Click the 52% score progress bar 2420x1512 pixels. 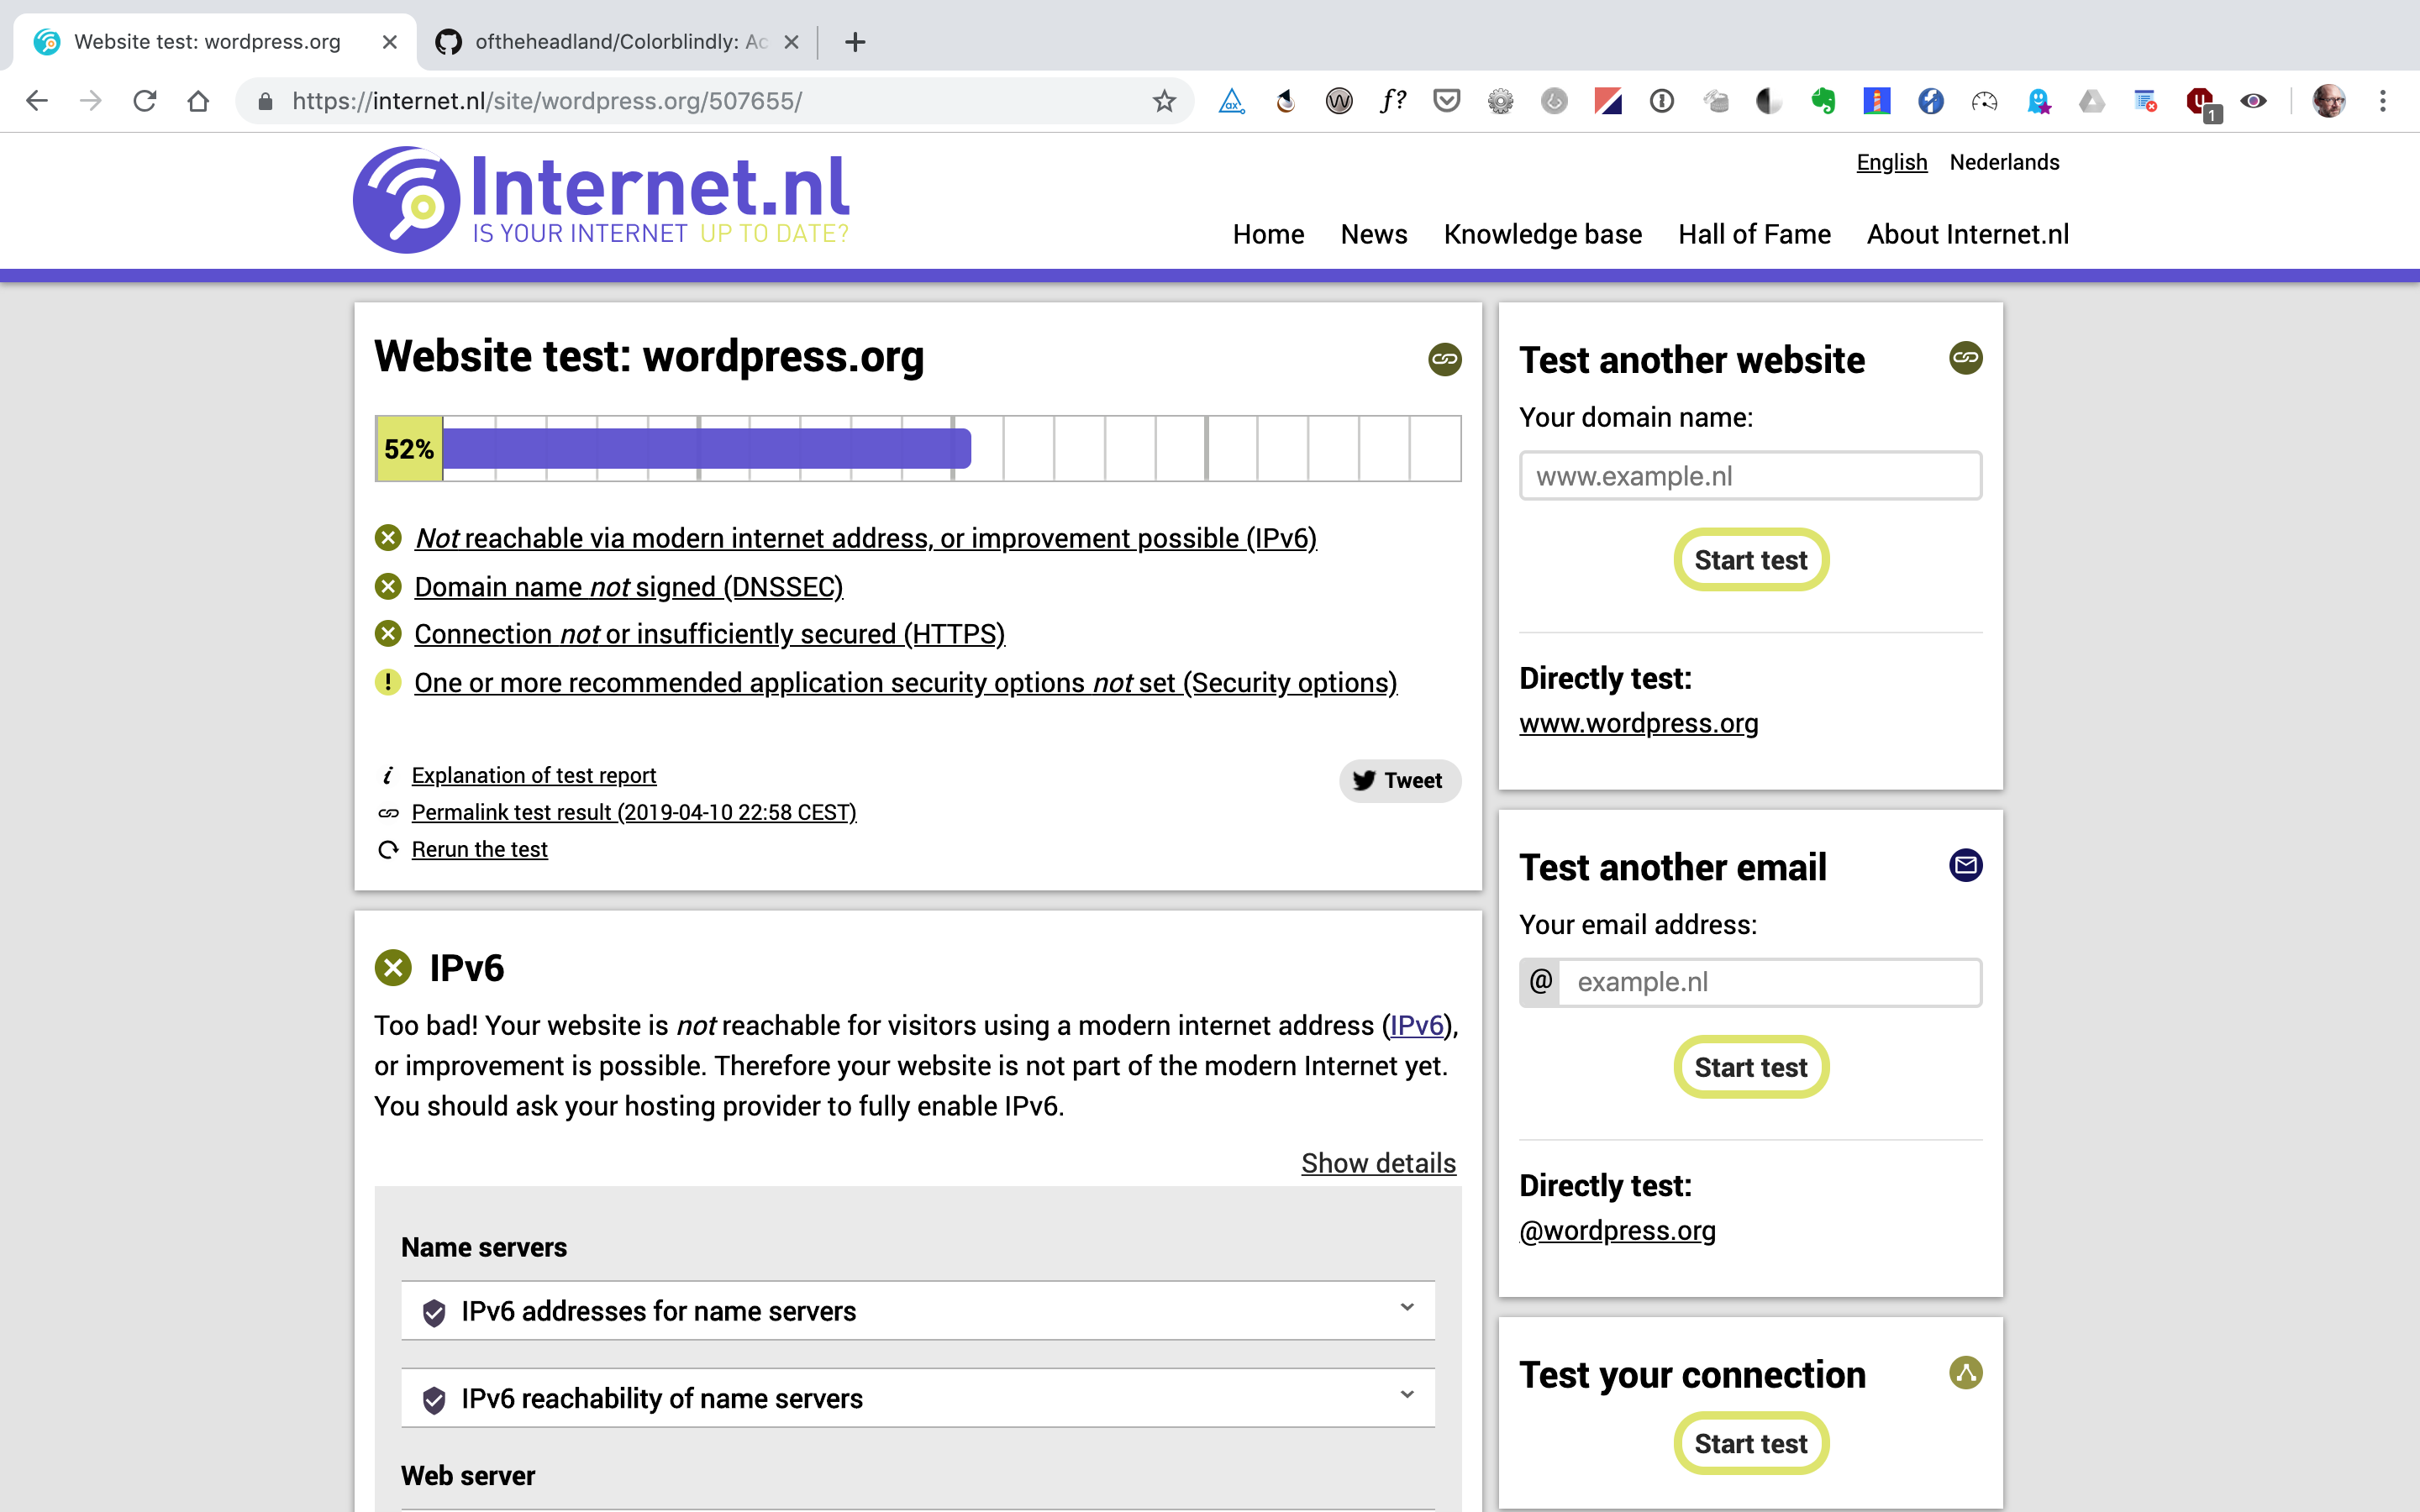click(917, 449)
